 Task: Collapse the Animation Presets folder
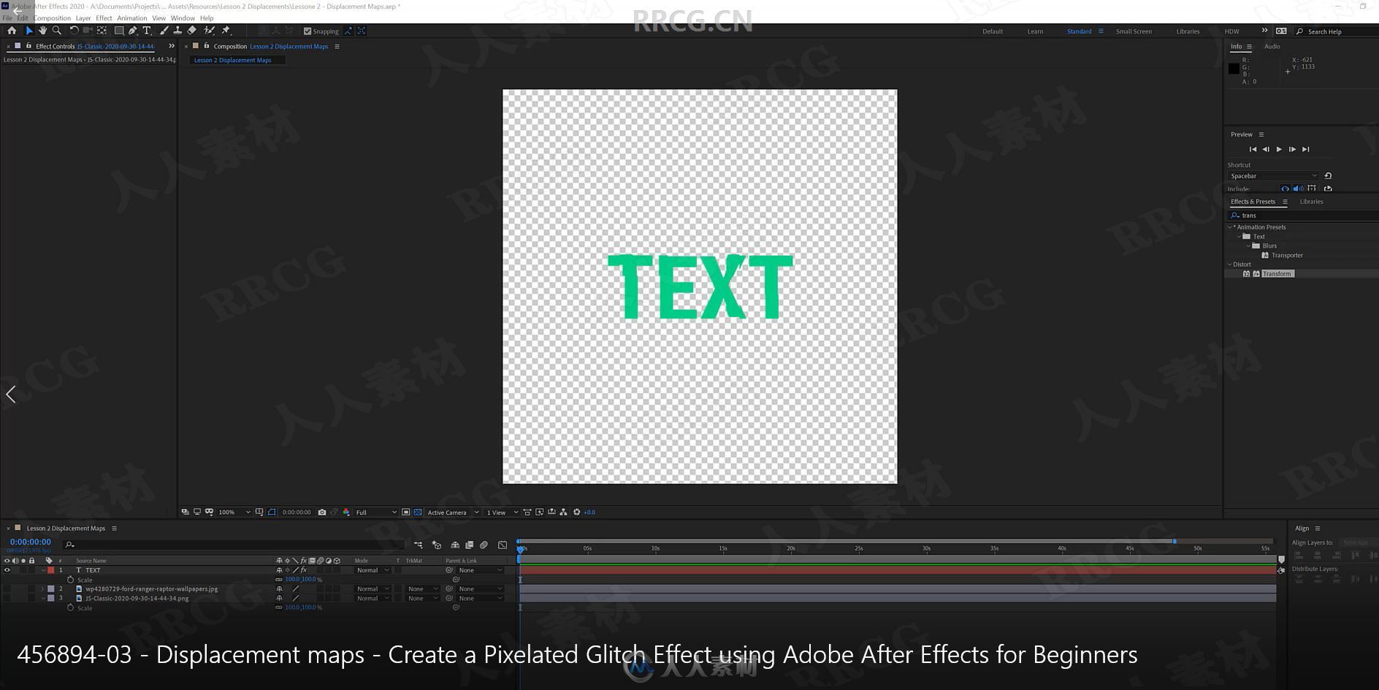tap(1229, 227)
